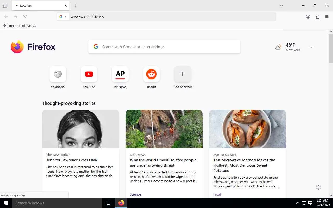
Task: Select the New Tab tab
Action: 41,6
